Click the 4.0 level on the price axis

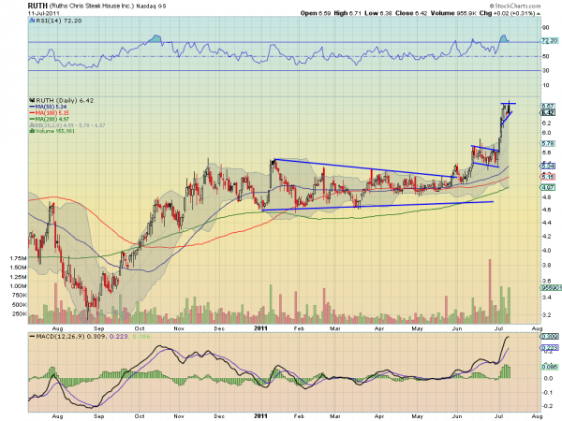pos(547,250)
